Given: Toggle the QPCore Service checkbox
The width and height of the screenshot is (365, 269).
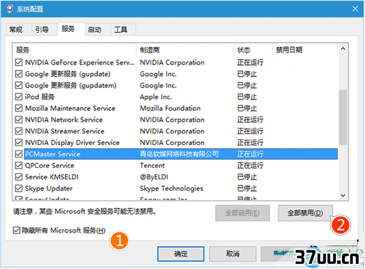Looking at the screenshot, I should (19, 165).
